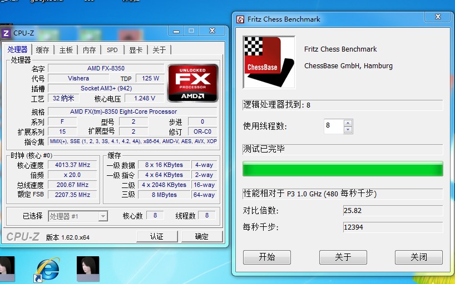Click the 确定 button in CPU-Z

pyautogui.click(x=202, y=236)
